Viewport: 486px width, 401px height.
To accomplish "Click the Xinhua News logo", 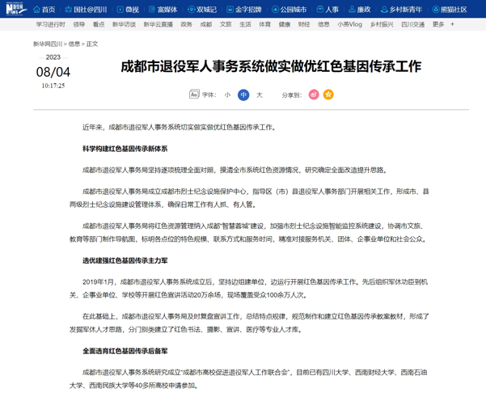I will coord(16,9).
